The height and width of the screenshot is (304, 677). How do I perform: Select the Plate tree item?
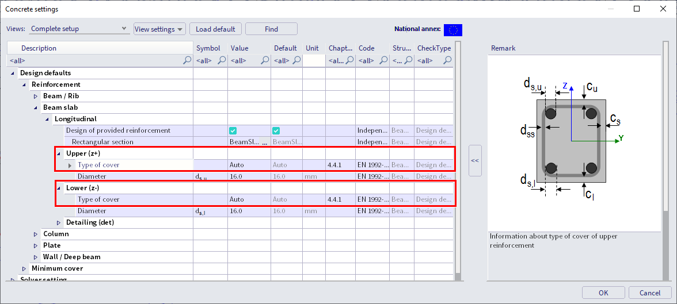tap(52, 245)
